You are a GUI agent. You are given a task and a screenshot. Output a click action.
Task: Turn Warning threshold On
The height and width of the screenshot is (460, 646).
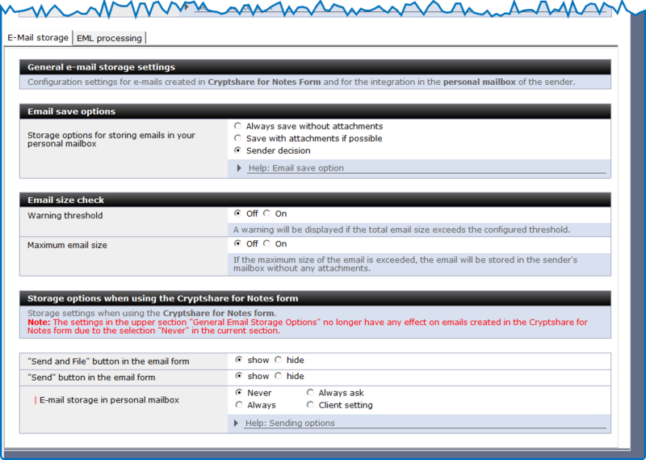pyautogui.click(x=266, y=213)
